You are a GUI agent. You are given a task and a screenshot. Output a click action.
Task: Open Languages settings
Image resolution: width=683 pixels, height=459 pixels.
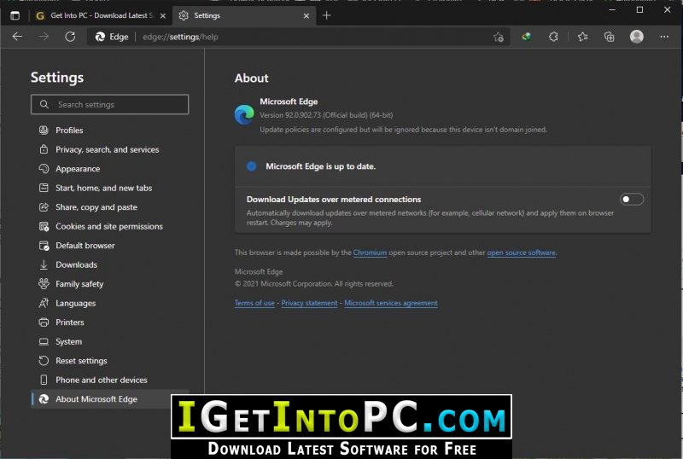click(x=110, y=303)
